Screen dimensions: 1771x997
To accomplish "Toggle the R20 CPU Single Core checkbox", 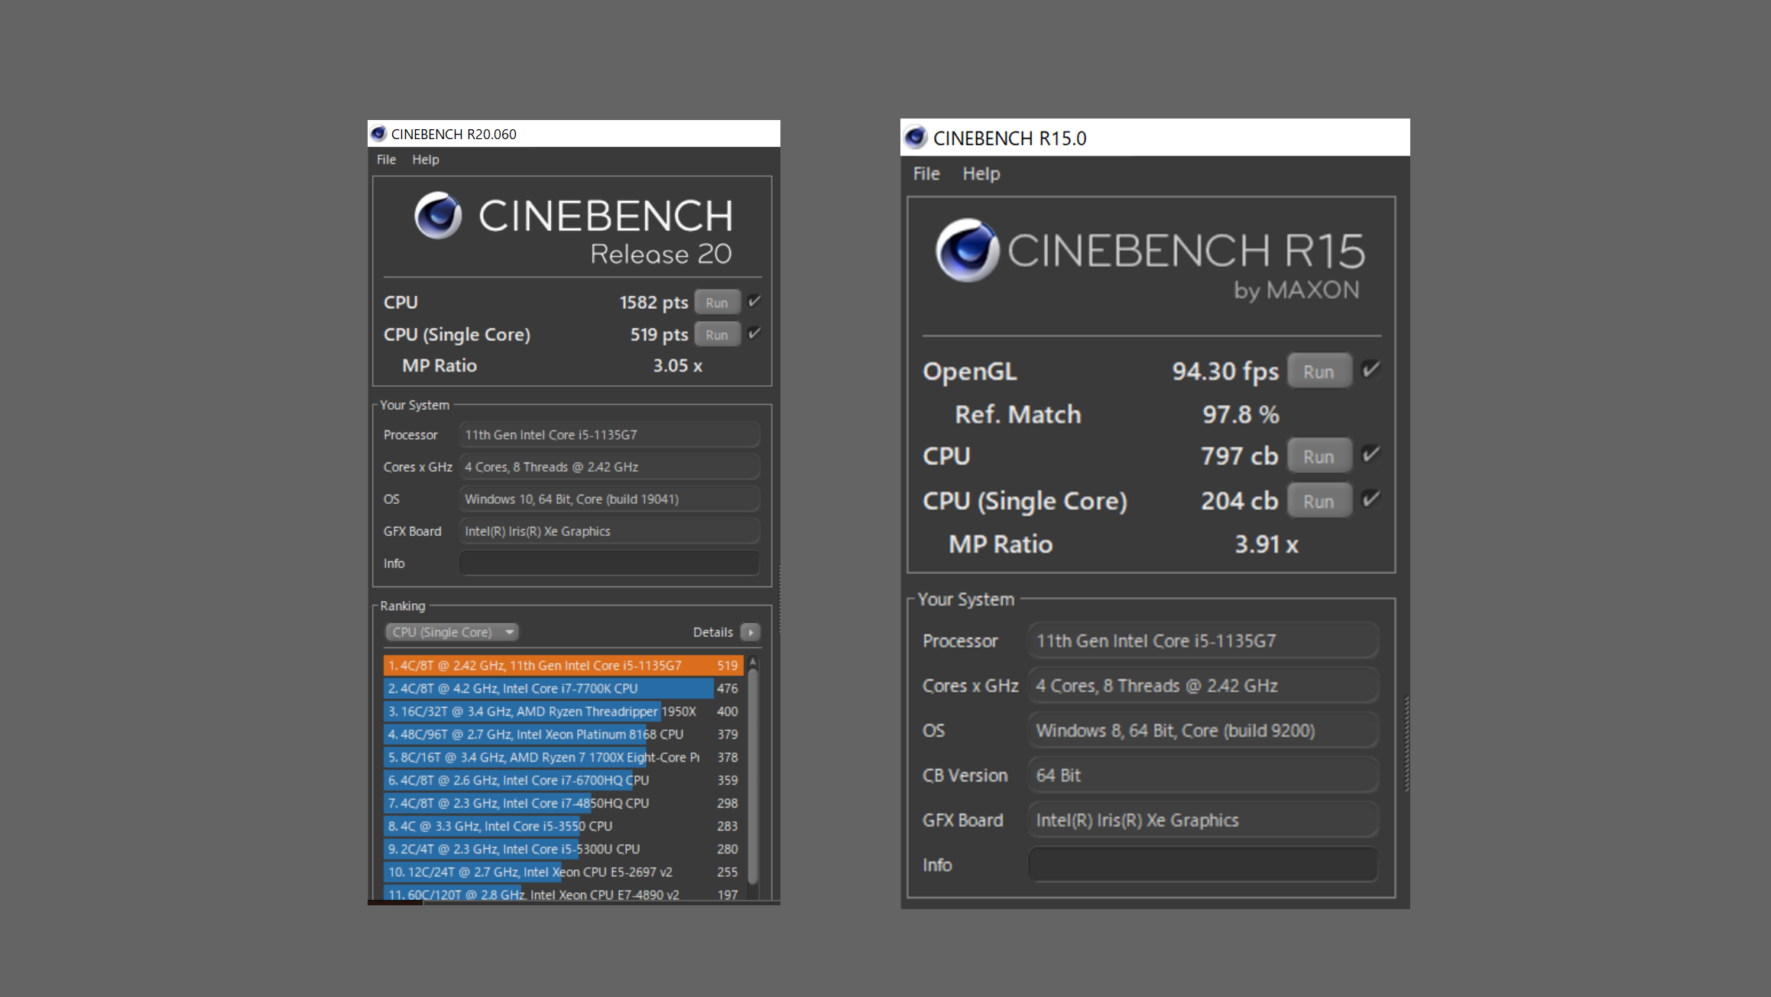I will coord(754,333).
